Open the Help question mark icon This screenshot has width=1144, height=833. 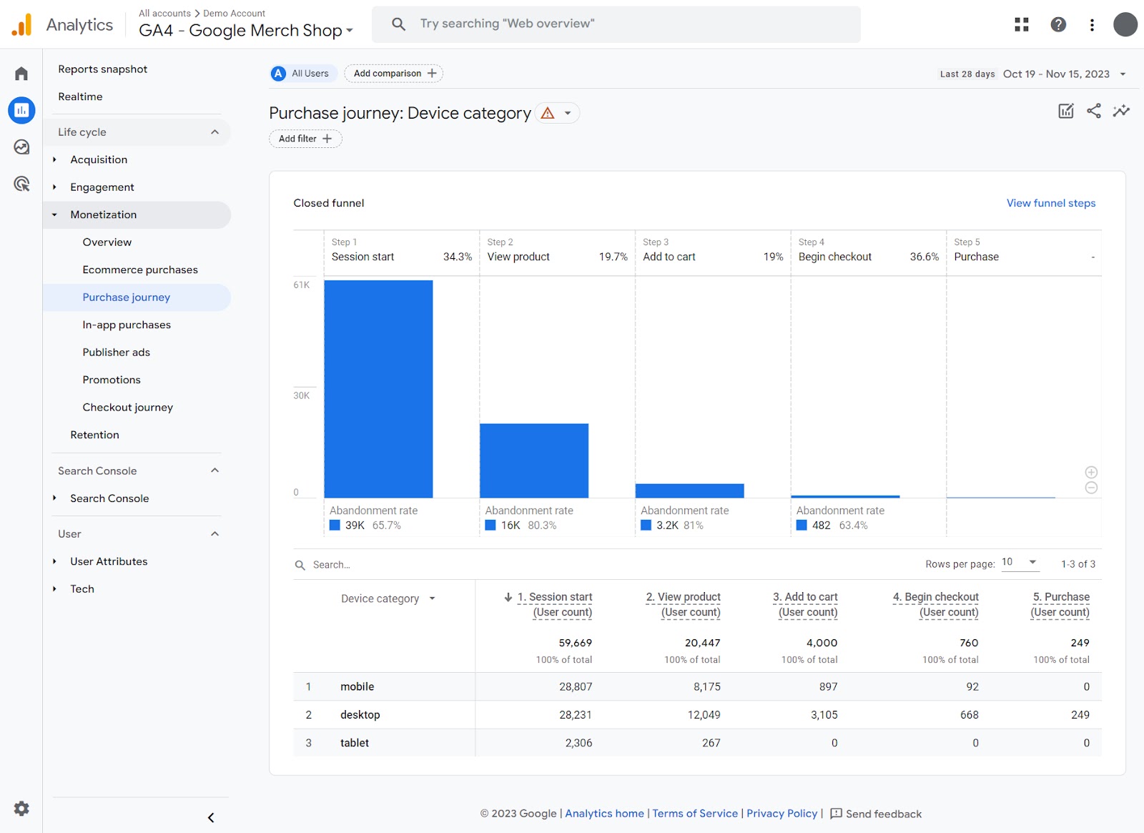coord(1057,24)
